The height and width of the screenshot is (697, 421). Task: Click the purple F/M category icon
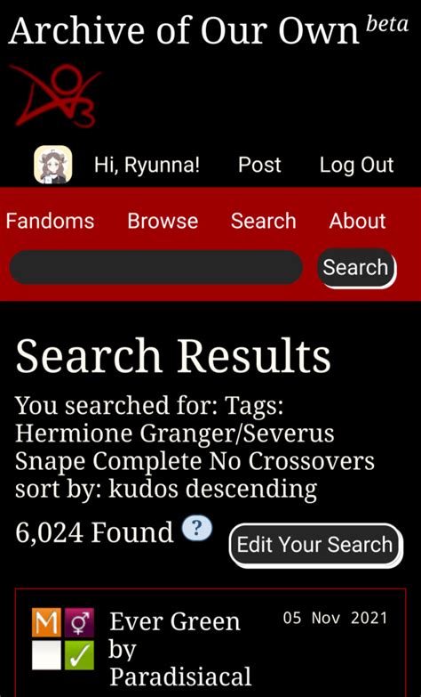coord(79,622)
